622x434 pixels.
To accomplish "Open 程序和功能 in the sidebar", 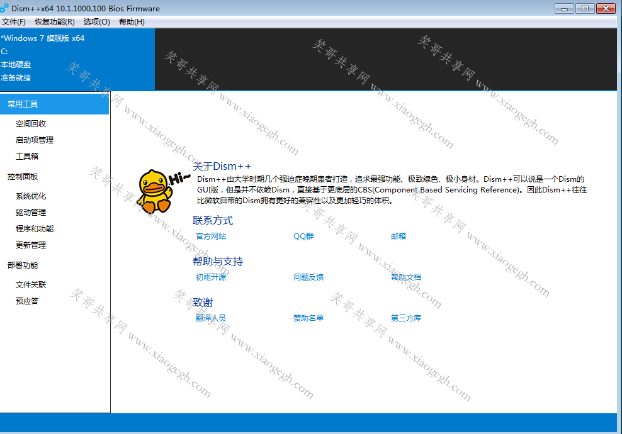I will pyautogui.click(x=35, y=229).
